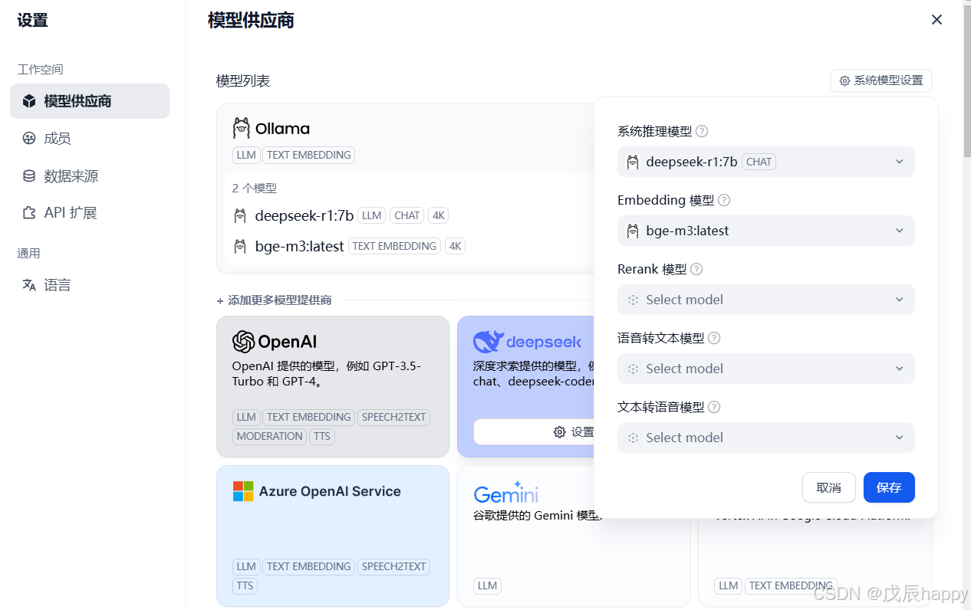Click help icon next to Rerank 模型
The width and height of the screenshot is (971, 610).
696,269
